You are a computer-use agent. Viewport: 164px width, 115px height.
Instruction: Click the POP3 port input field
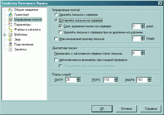[109, 80]
